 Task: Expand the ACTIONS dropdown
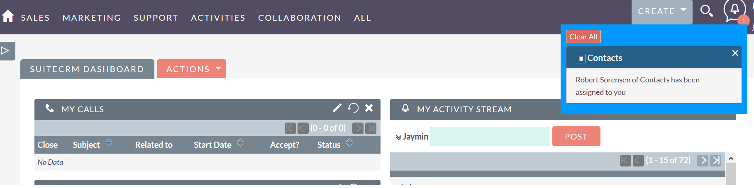coord(191,69)
